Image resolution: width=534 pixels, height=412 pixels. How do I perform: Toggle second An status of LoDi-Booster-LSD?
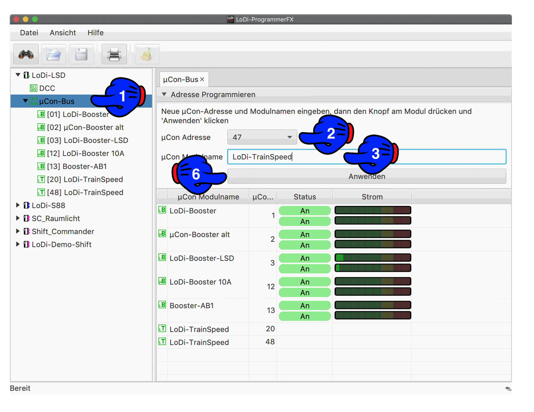point(305,269)
